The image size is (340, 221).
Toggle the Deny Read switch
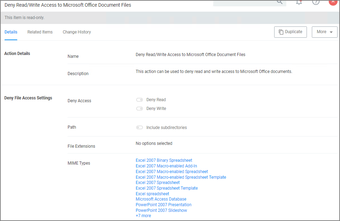pyautogui.click(x=139, y=100)
